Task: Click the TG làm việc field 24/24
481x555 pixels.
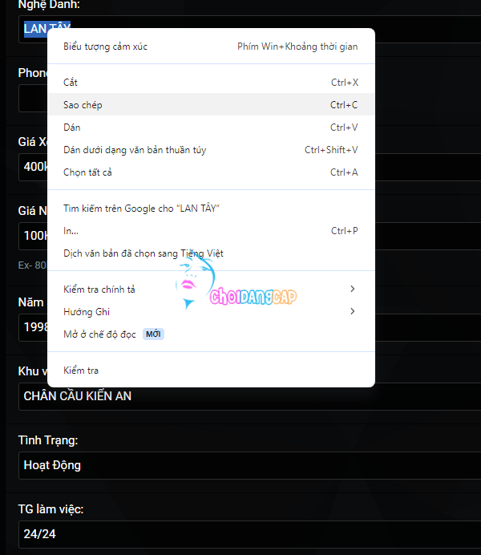Action: pos(249,534)
